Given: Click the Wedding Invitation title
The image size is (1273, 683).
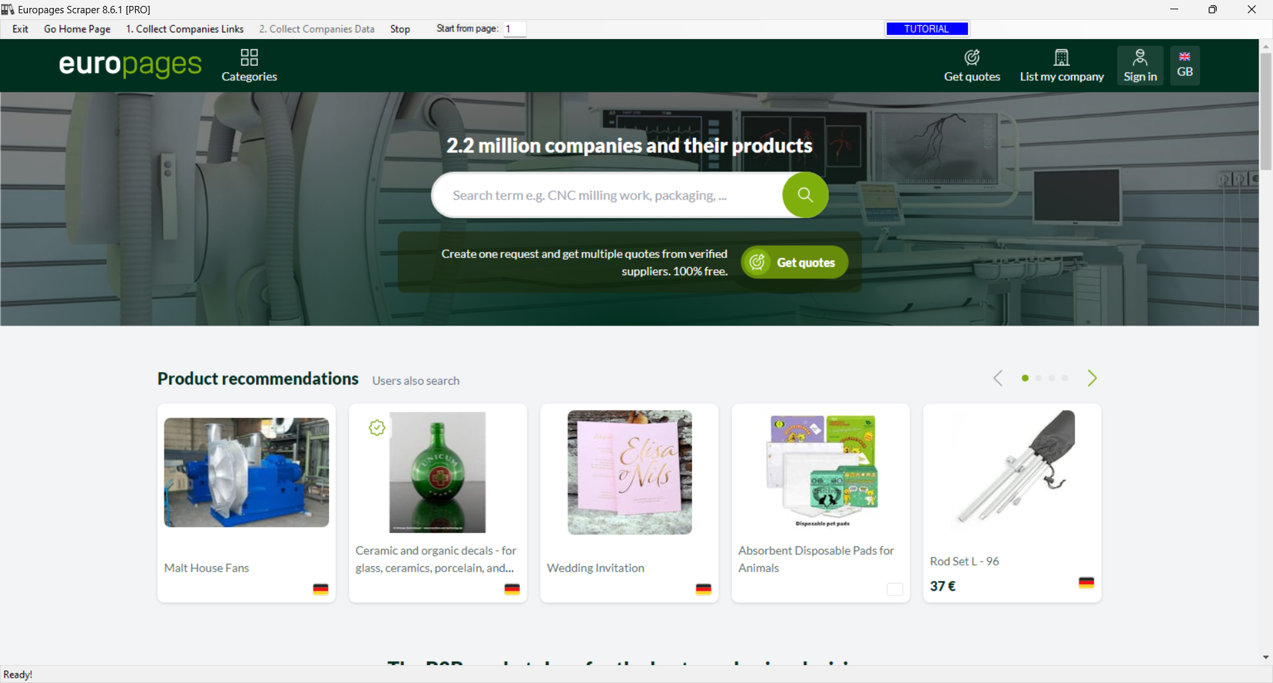Looking at the screenshot, I should 595,568.
